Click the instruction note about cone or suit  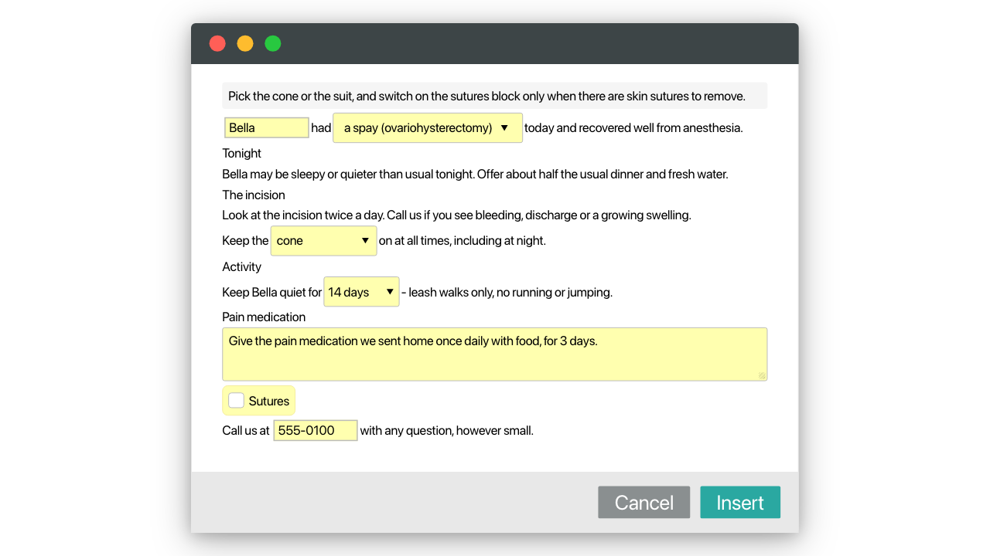tap(494, 96)
